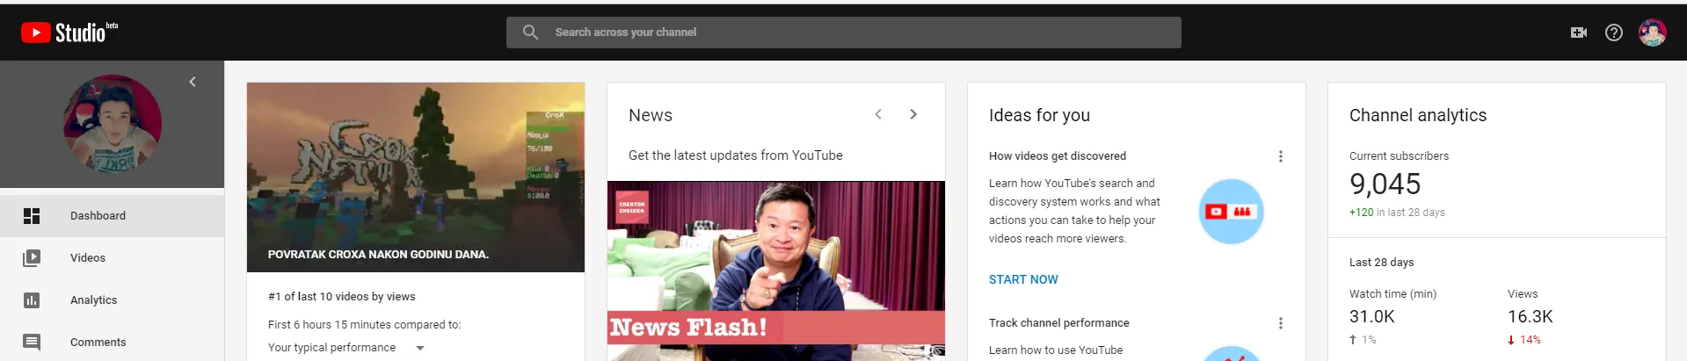The width and height of the screenshot is (1687, 361).
Task: Open options for 'How videos get discovered'
Action: [x=1280, y=156]
